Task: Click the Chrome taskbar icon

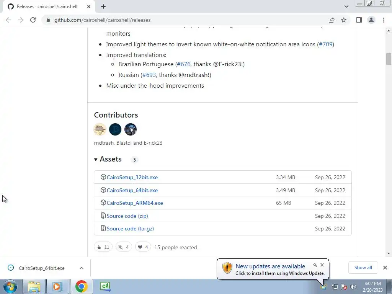Action: (81, 286)
